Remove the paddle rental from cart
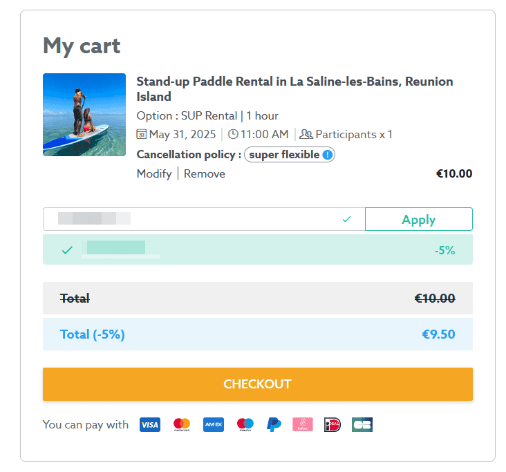 click(205, 174)
